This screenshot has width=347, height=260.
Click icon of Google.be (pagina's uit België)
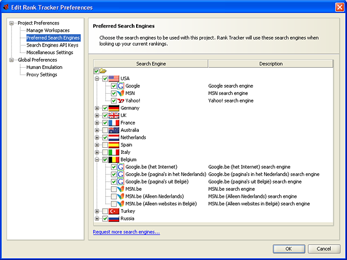[x=120, y=182]
